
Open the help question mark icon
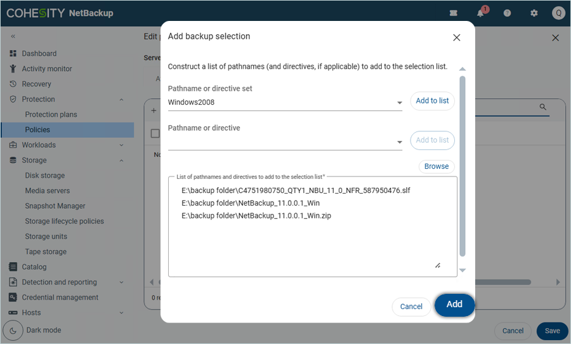point(507,13)
